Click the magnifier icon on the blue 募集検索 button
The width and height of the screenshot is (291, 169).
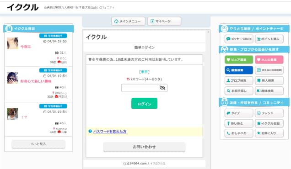click(228, 70)
